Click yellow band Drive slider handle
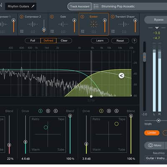The height and width of the screenshot is (167, 167). (86, 144)
